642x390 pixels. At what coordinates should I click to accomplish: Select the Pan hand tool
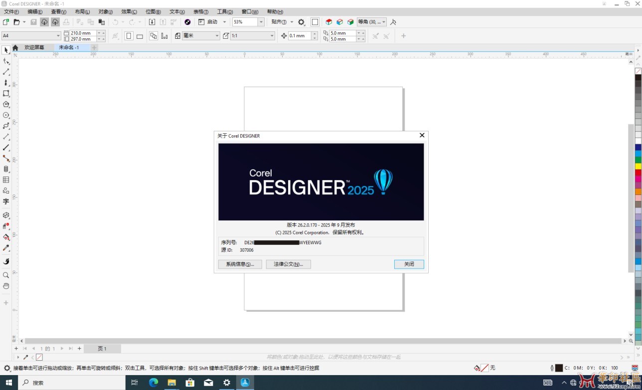coord(6,286)
